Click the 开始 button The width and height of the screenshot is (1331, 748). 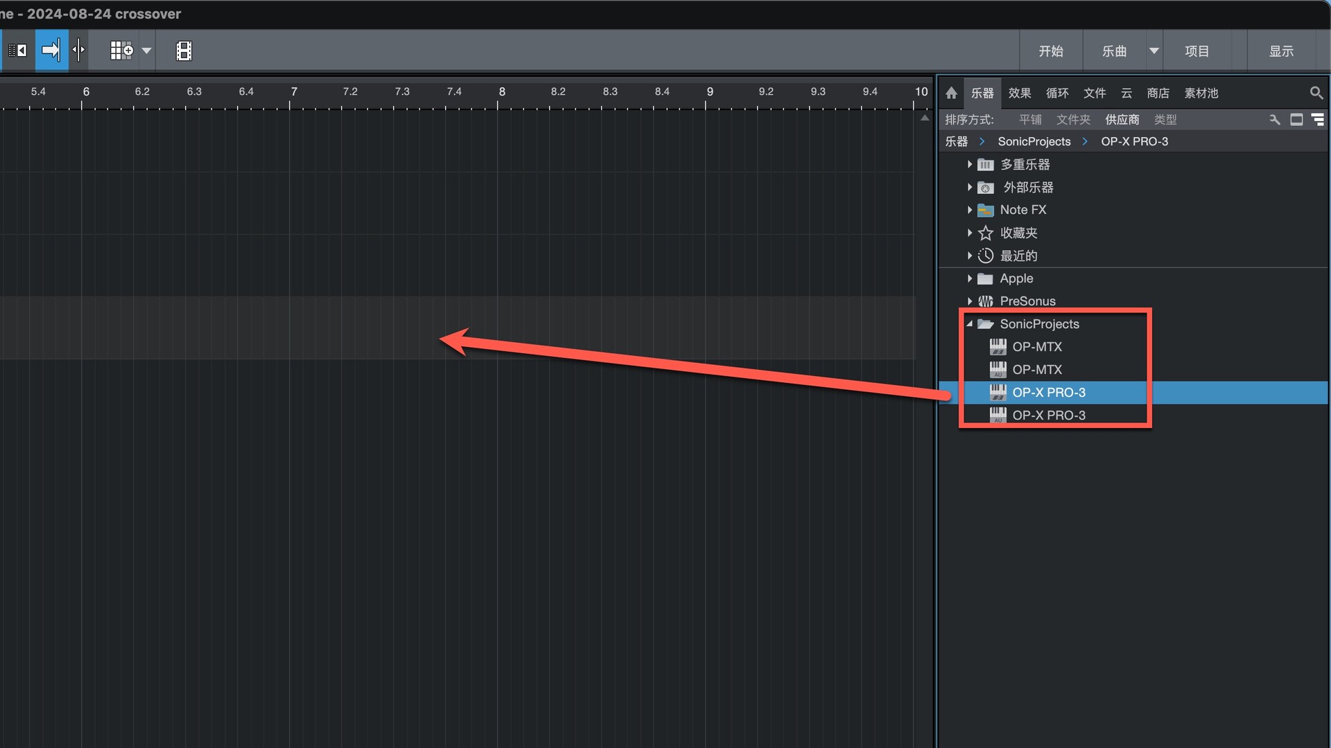pos(1050,51)
